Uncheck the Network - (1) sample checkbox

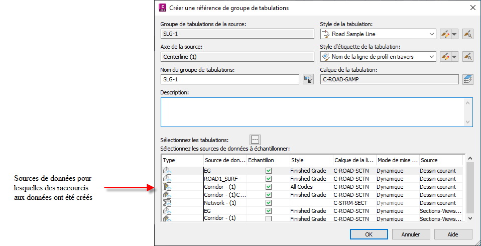pyautogui.click(x=269, y=203)
